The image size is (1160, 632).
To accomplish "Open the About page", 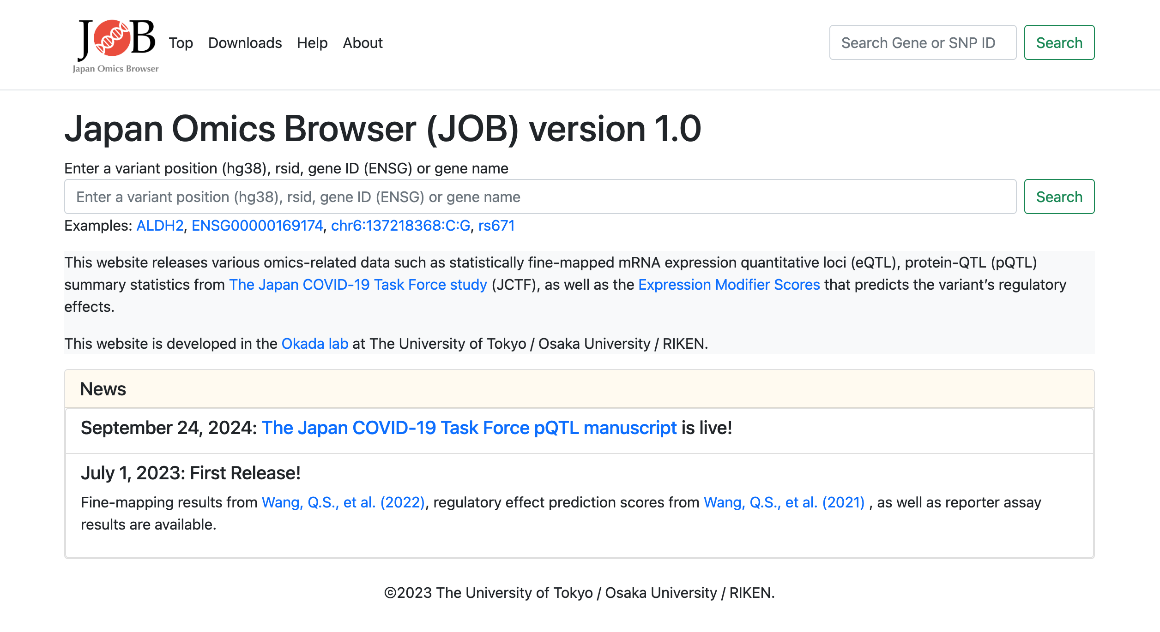I will [362, 43].
